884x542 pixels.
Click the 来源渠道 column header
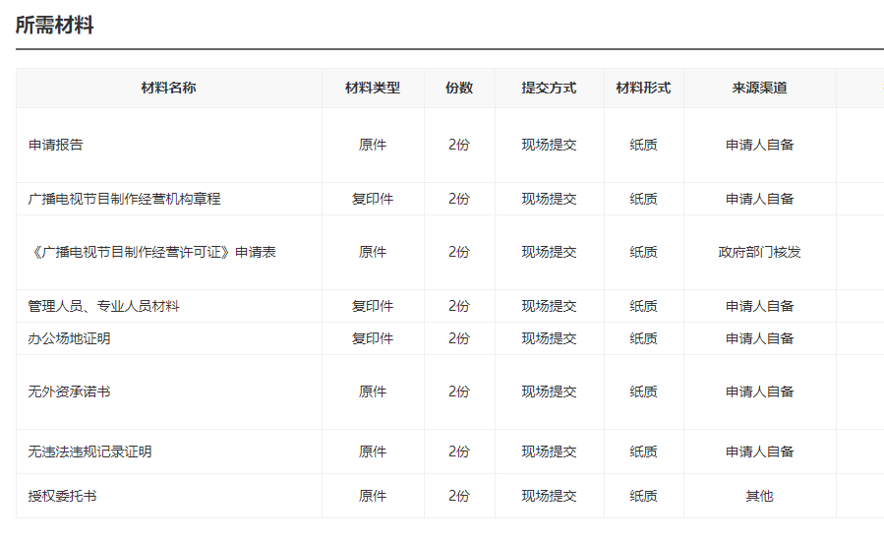tap(759, 88)
